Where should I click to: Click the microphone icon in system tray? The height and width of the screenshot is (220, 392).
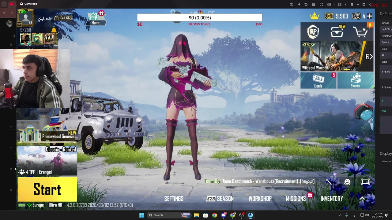[347, 215]
